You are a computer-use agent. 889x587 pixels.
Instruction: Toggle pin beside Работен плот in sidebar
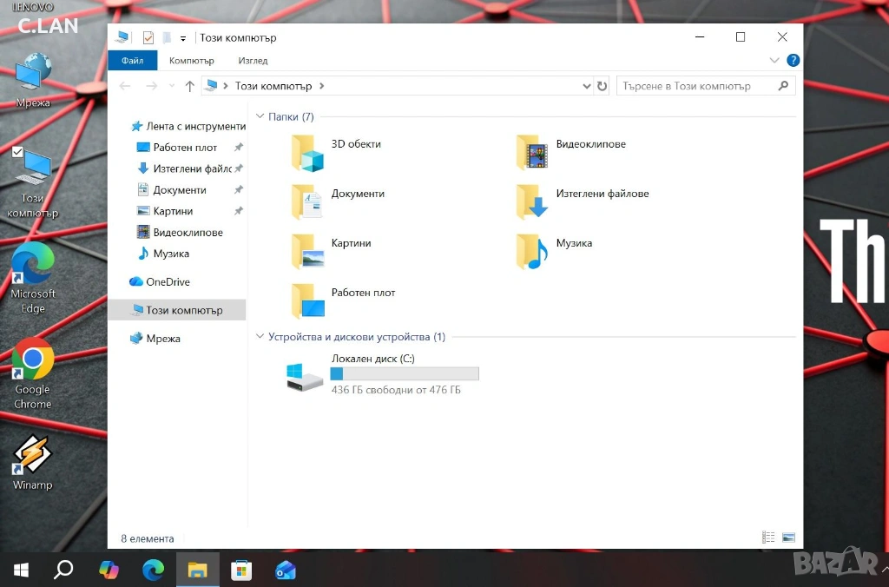pos(239,148)
